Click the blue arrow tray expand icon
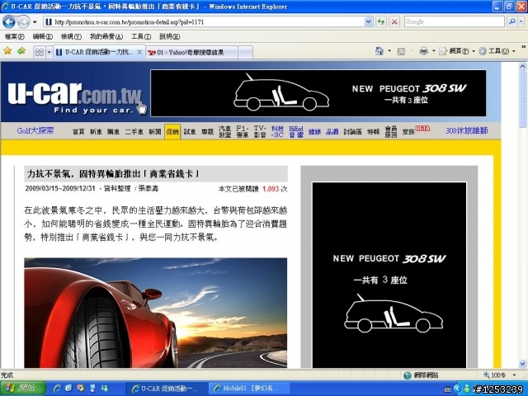This screenshot has width=528, height=396. tap(456, 389)
